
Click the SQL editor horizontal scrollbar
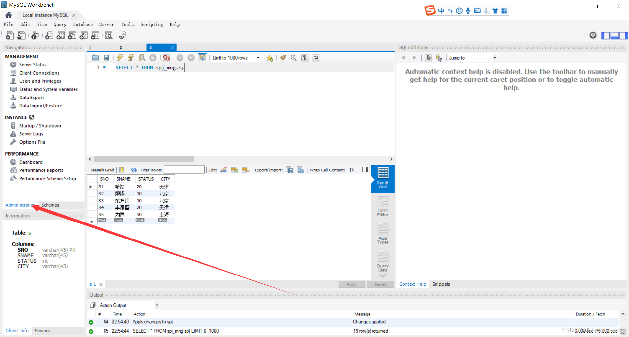coord(143,159)
